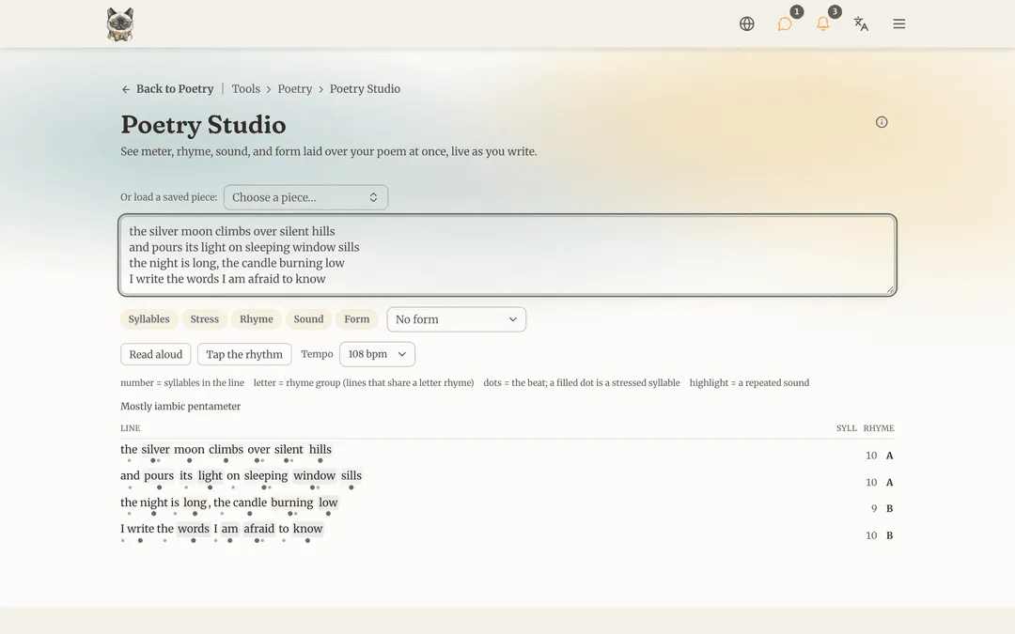
Task: Toggle the Sound overlay chip
Action: (308, 319)
